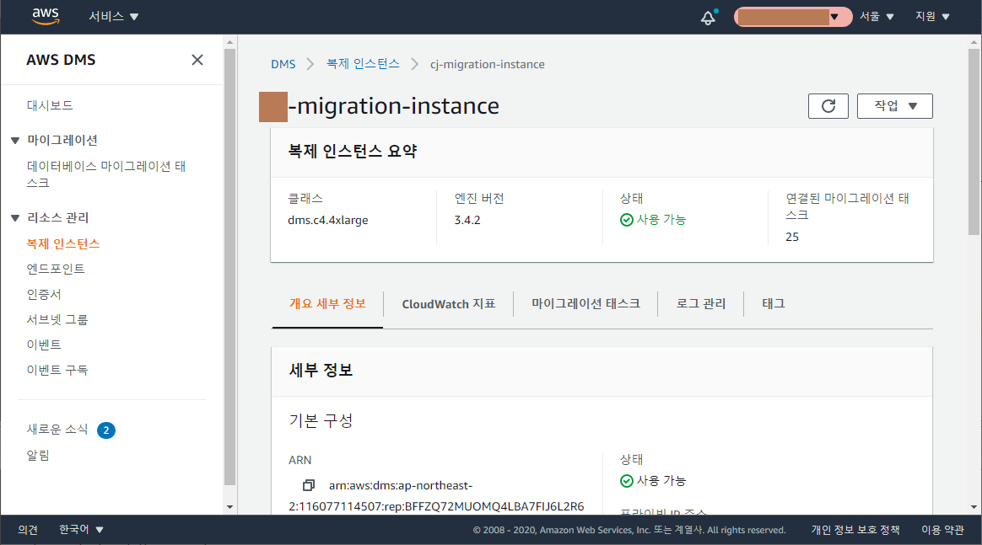This screenshot has width=982, height=545.
Task: Open 이벤트 in sidebar
Action: (x=44, y=345)
